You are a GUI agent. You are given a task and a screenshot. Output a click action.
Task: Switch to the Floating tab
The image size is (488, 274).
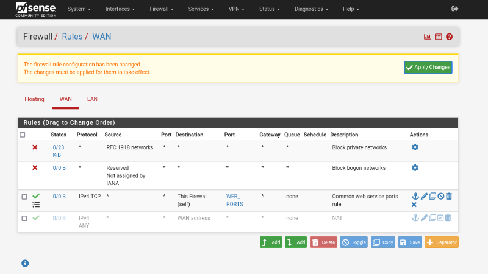(34, 99)
